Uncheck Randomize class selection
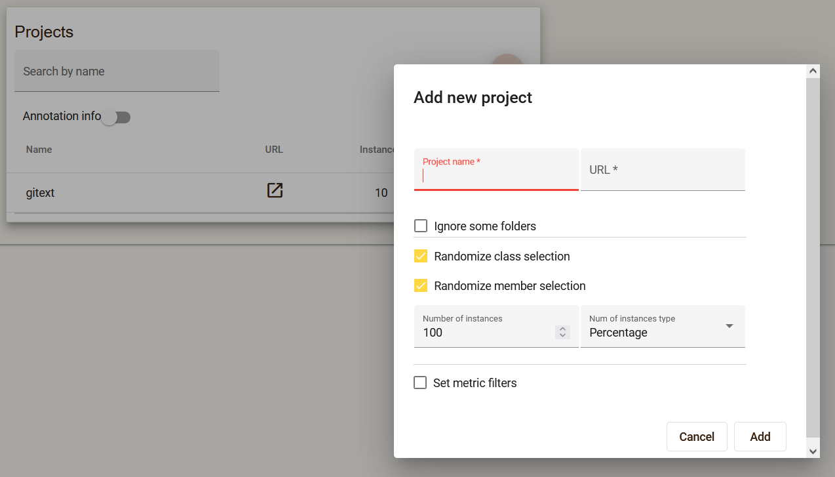 [421, 256]
